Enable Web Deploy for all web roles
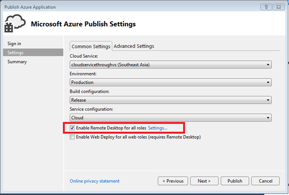Viewport: 289px width, 195px height. [x=72, y=137]
